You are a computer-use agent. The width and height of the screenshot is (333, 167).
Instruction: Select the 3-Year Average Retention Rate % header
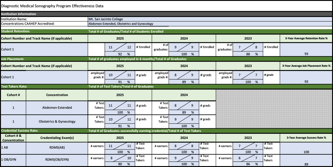(x=306, y=38)
